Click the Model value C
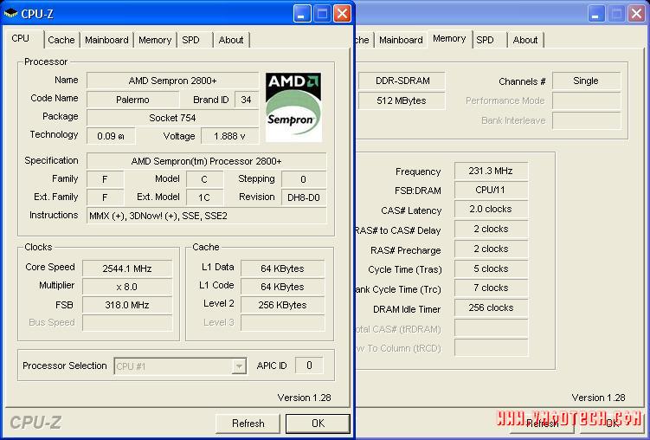650x440 pixels. click(205, 179)
